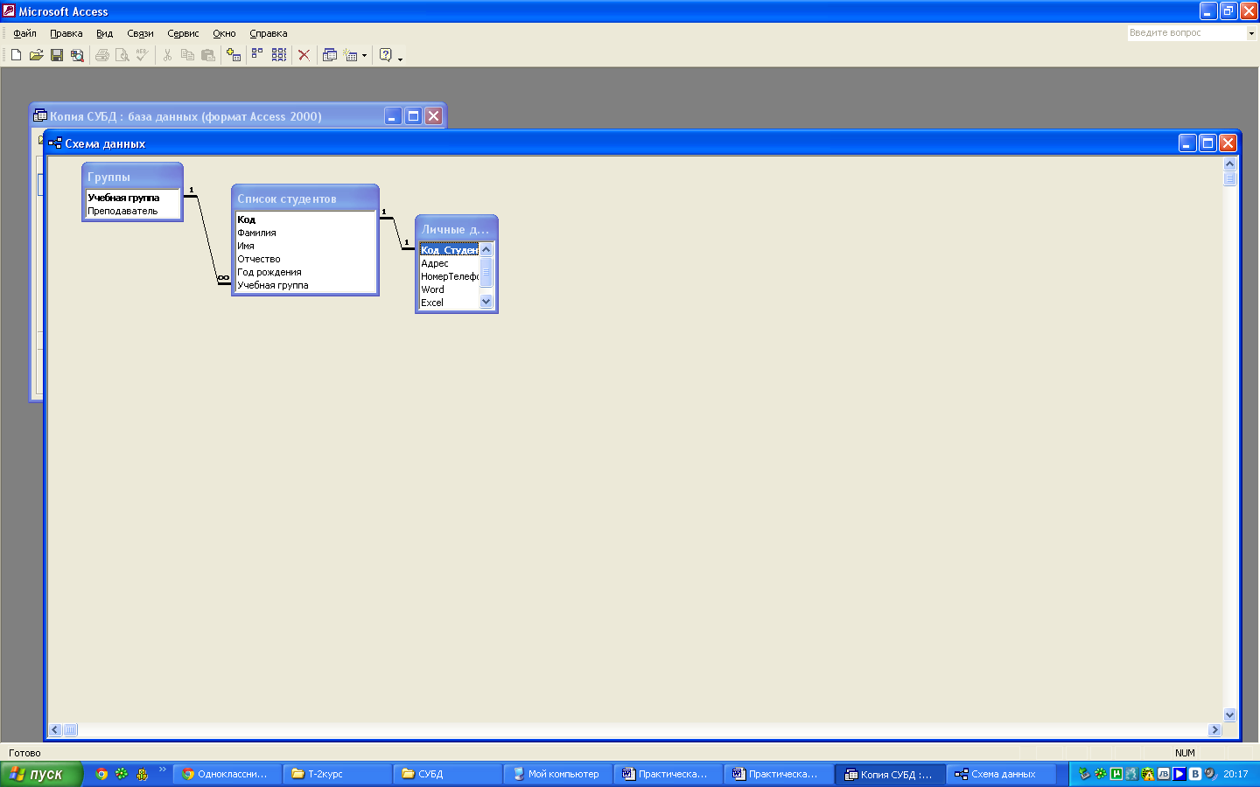The height and width of the screenshot is (787, 1260).
Task: Click the red X Clear Layout icon
Action: point(304,55)
